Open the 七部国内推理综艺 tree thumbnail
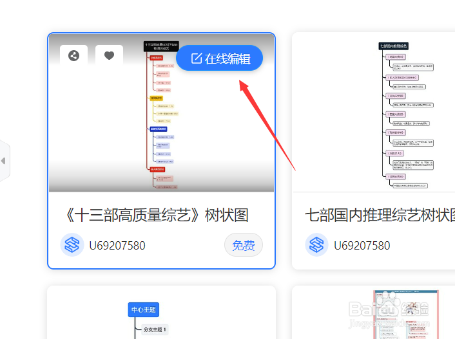This screenshot has height=339, width=455. click(x=374, y=113)
